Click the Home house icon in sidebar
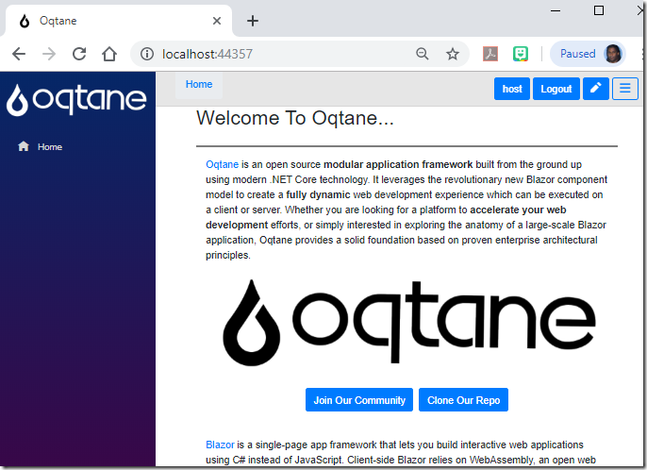The width and height of the screenshot is (647, 470). point(24,146)
